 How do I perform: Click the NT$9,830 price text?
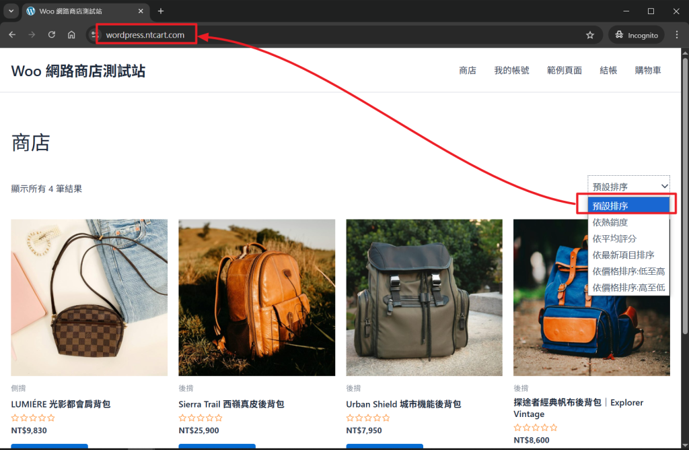click(29, 430)
